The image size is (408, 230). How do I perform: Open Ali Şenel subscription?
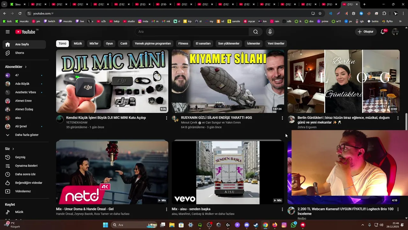pyautogui.click(x=24, y=126)
